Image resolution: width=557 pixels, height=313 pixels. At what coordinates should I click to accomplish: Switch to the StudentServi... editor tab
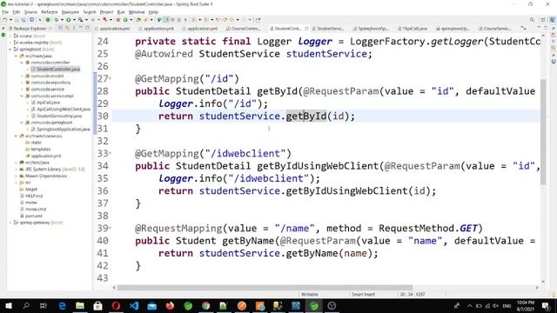coord(330,29)
